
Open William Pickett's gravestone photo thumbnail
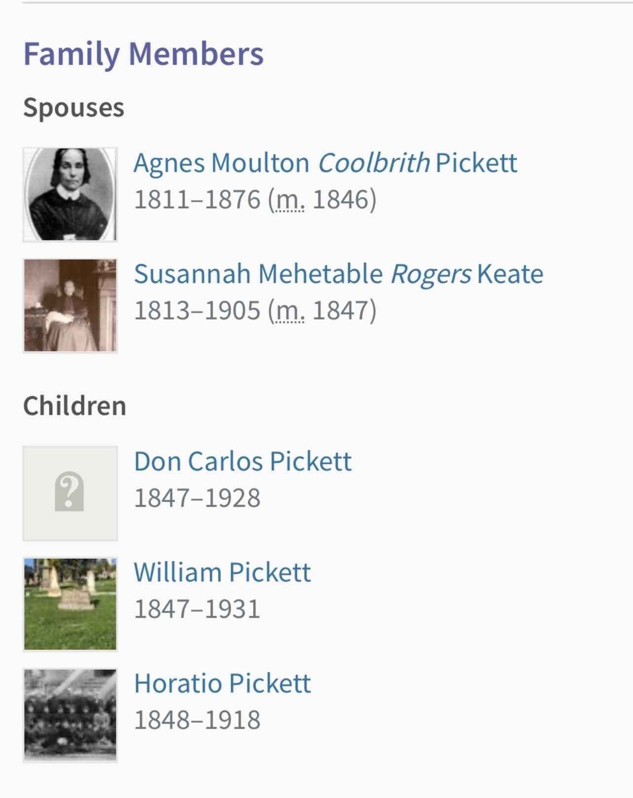70,604
